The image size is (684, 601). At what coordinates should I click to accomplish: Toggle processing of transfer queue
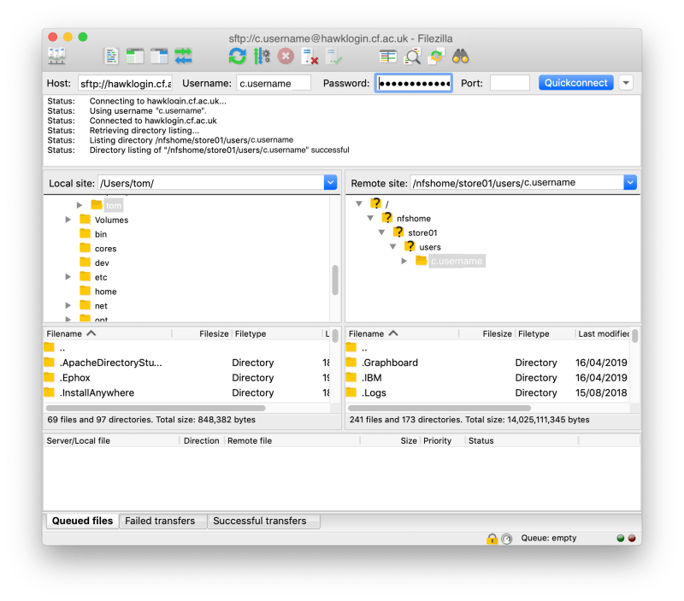coord(262,56)
